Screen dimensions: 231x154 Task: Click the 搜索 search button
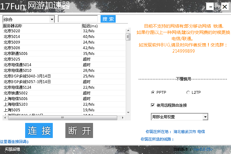(108, 19)
